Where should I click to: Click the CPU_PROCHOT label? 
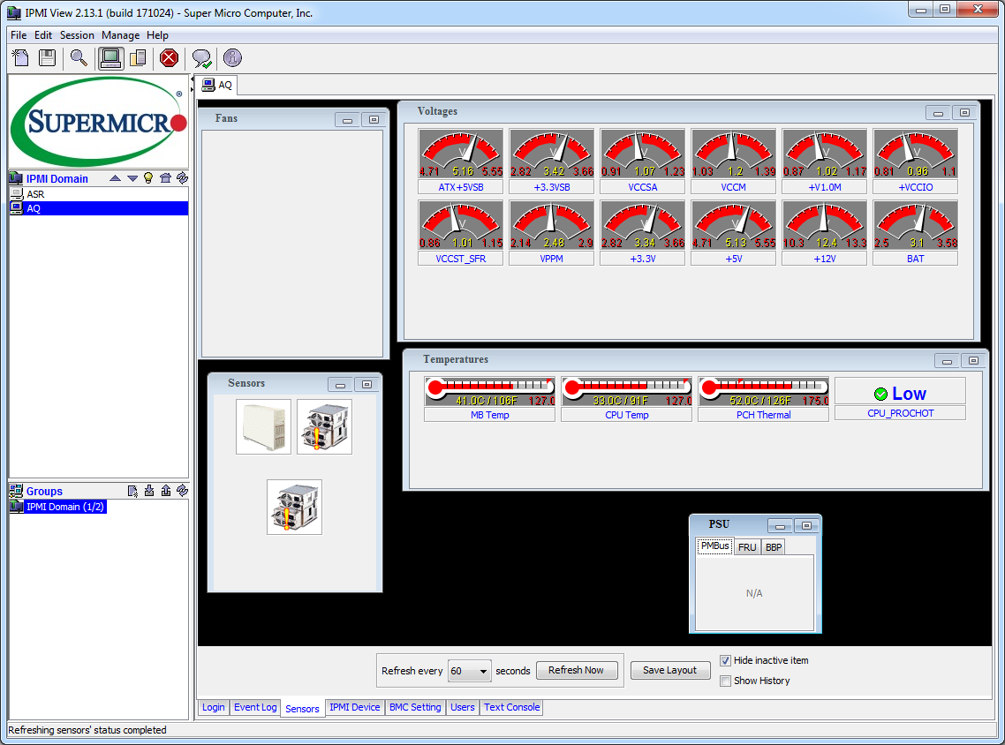pyautogui.click(x=901, y=413)
